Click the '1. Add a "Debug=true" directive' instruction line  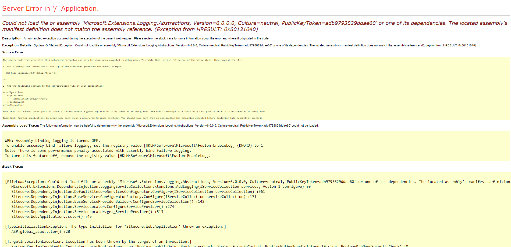(x=63, y=67)
